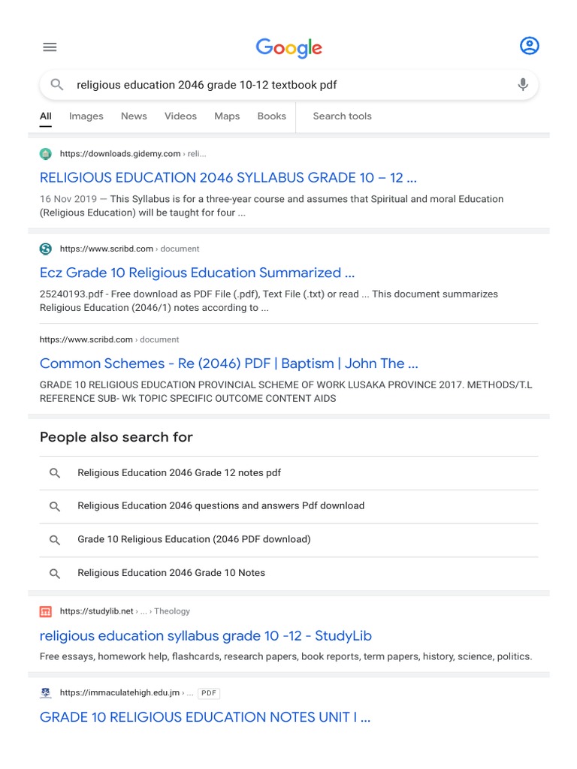The height and width of the screenshot is (769, 577).
Task: Open the hamburger menu icon
Action: 50,47
